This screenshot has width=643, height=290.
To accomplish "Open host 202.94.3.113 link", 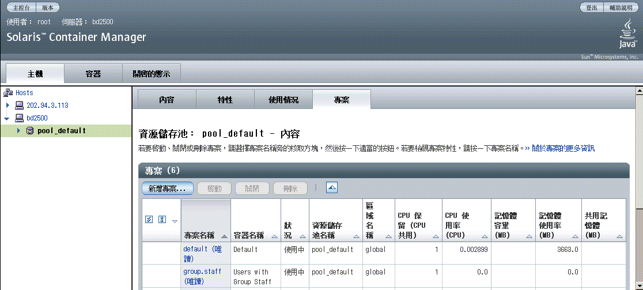I will tap(47, 106).
